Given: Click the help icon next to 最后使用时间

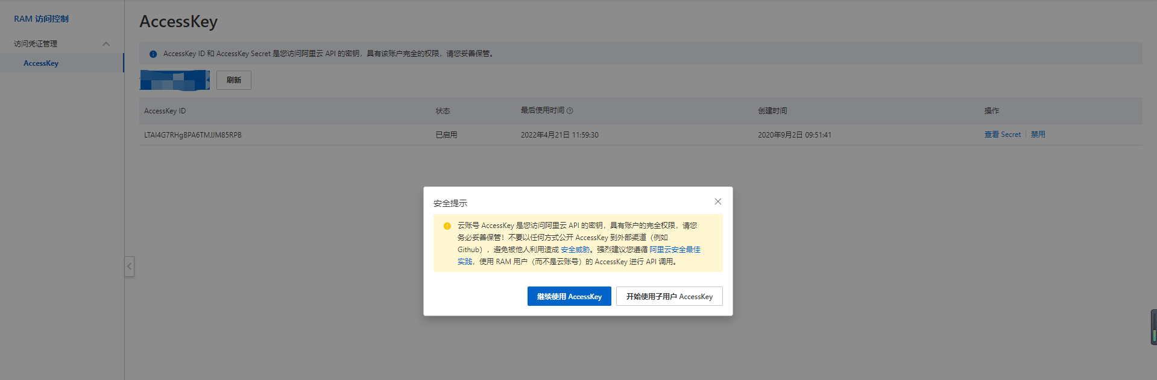Looking at the screenshot, I should 570,111.
